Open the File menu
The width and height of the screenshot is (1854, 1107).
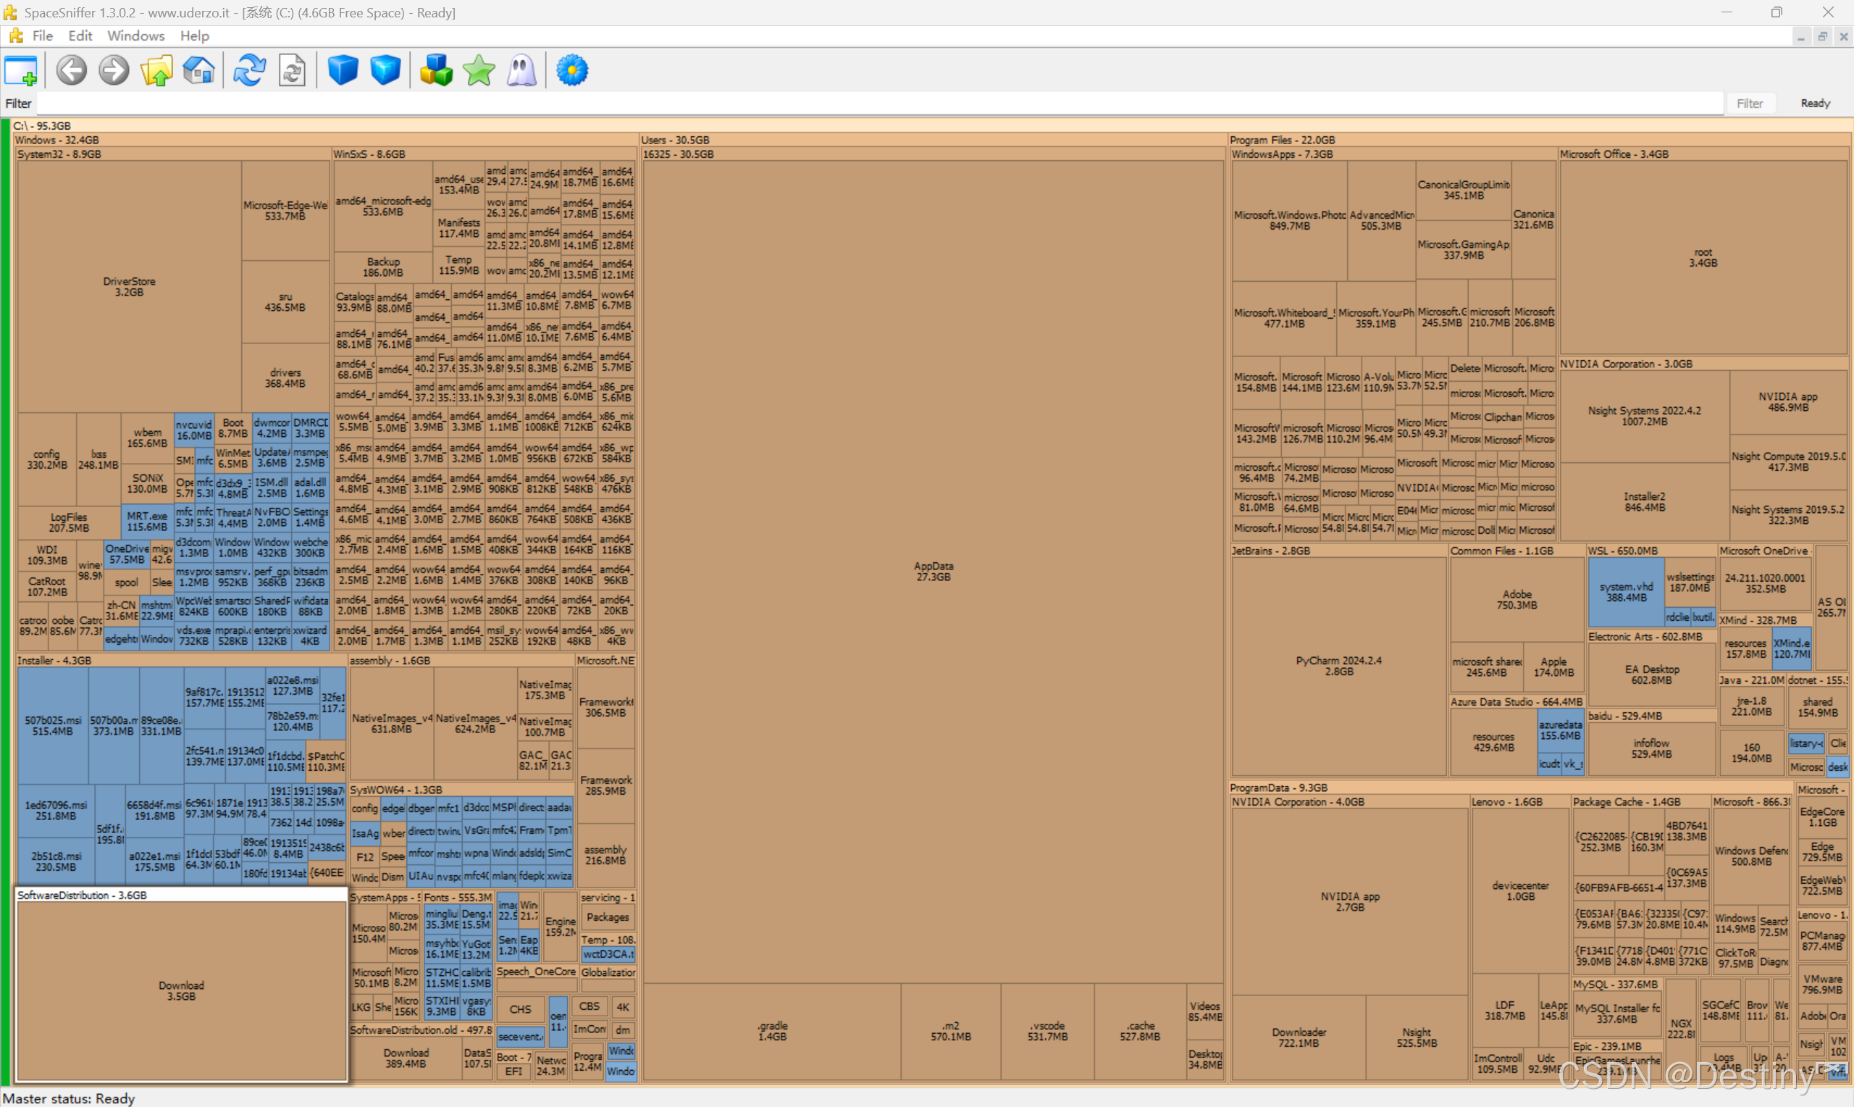43,35
